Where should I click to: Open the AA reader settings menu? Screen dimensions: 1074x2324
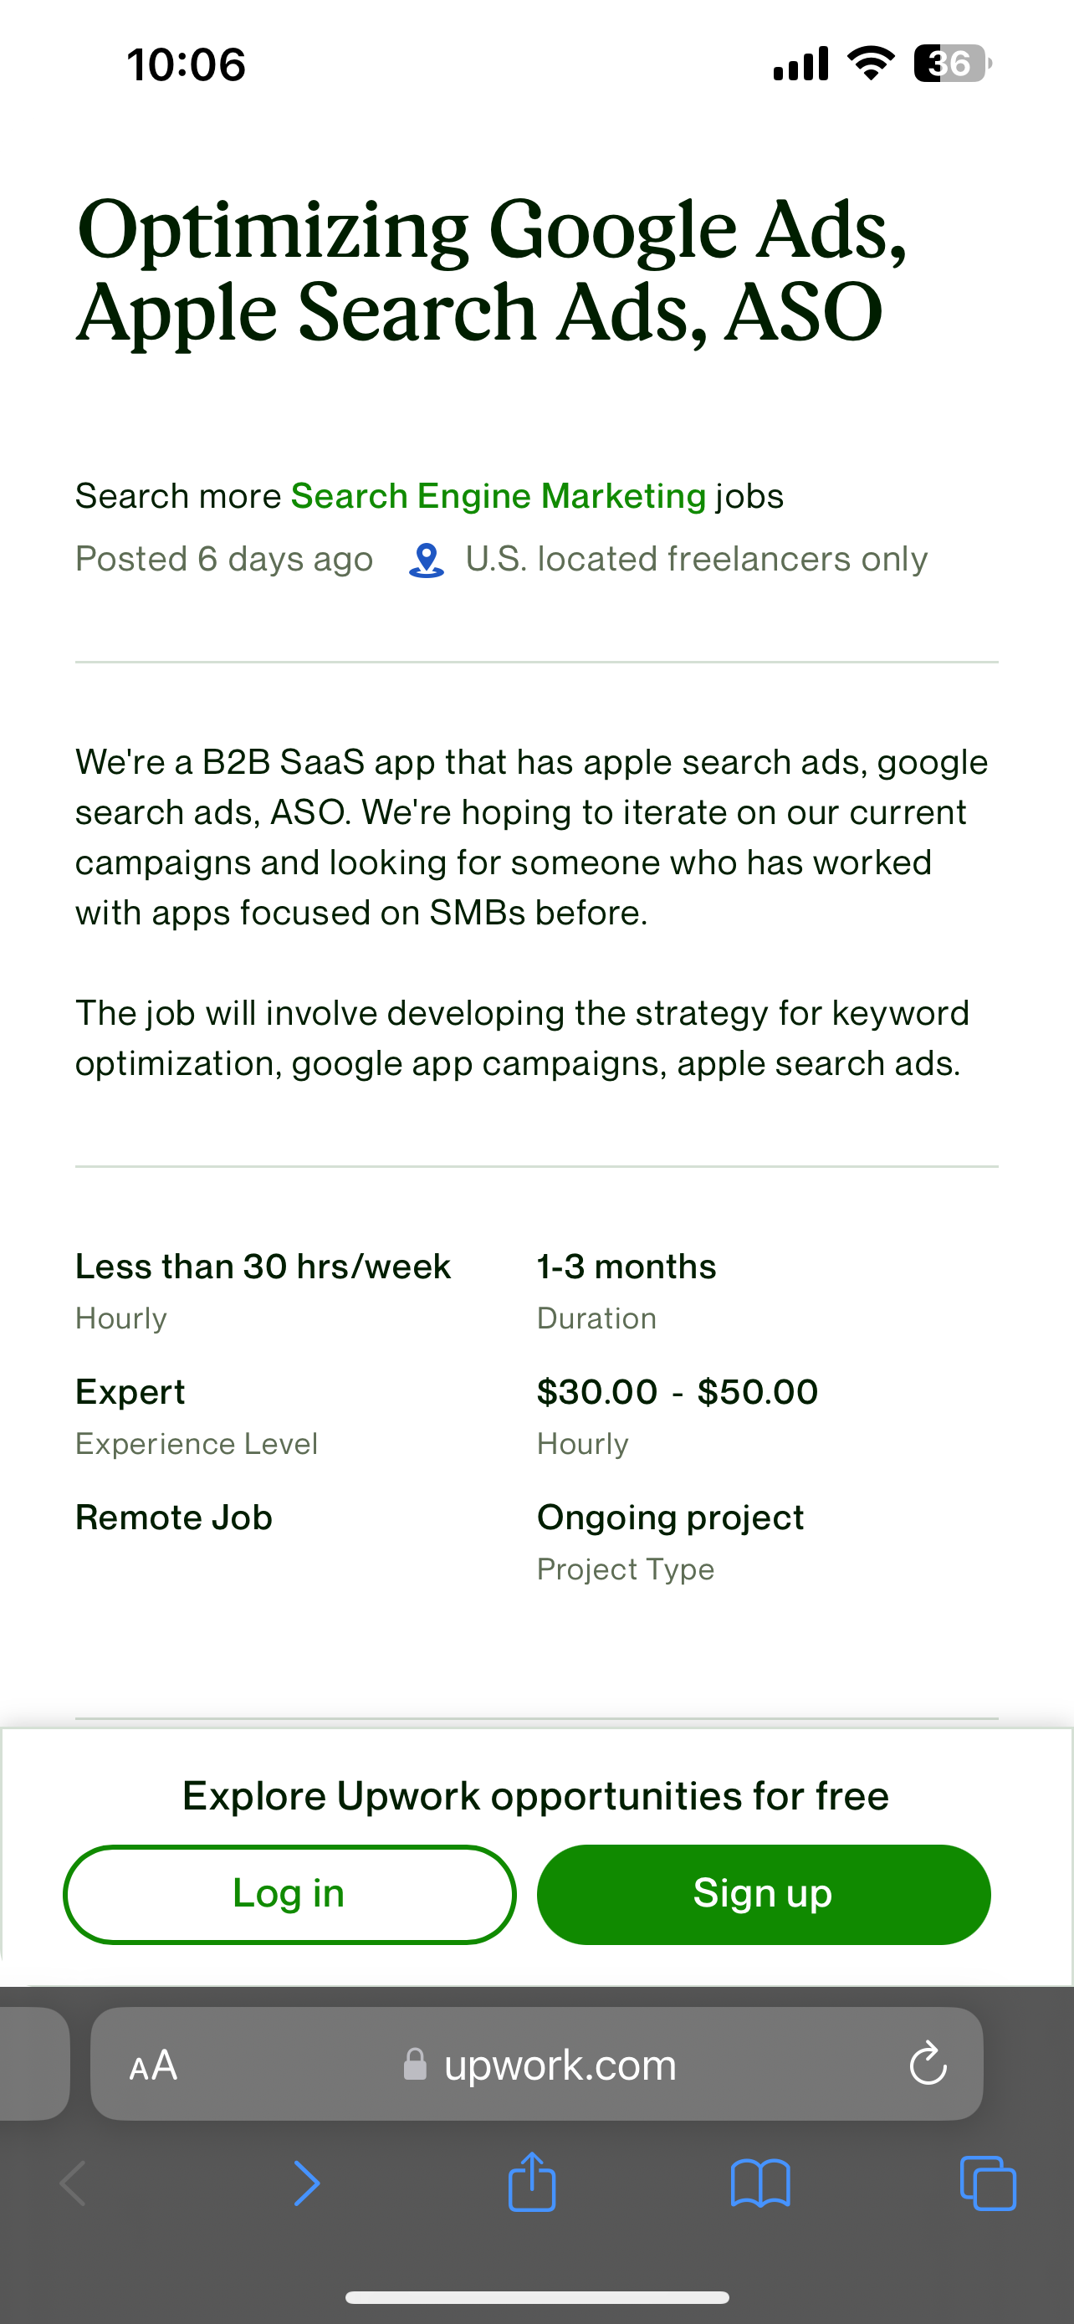tap(153, 2064)
